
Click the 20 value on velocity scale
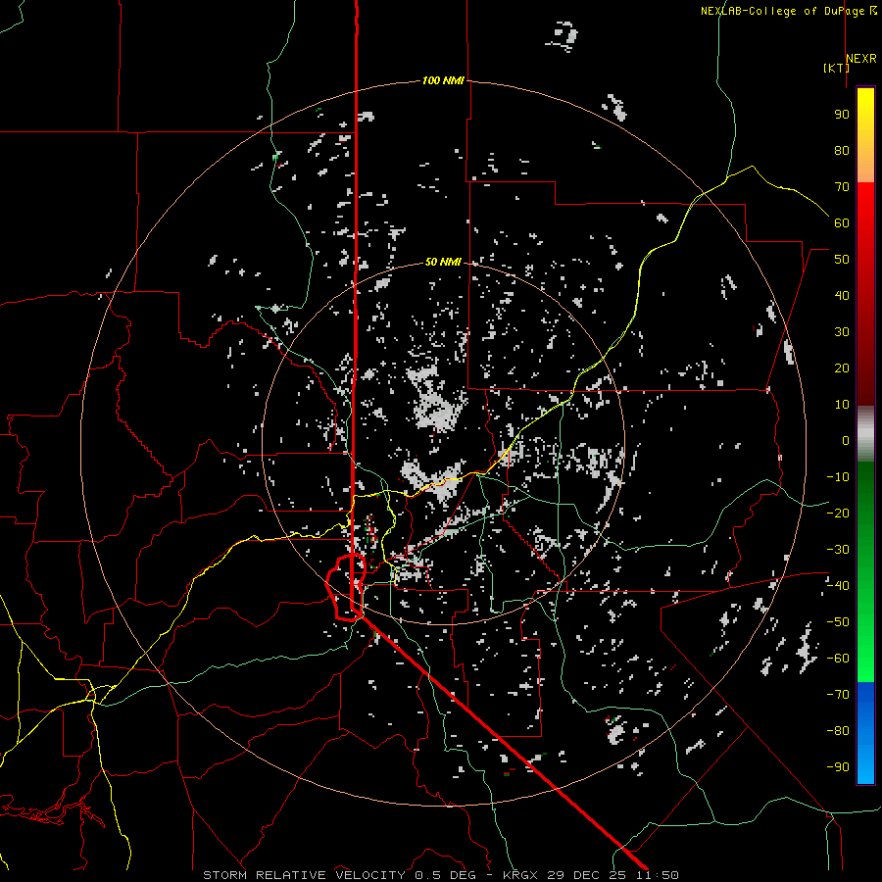point(842,368)
